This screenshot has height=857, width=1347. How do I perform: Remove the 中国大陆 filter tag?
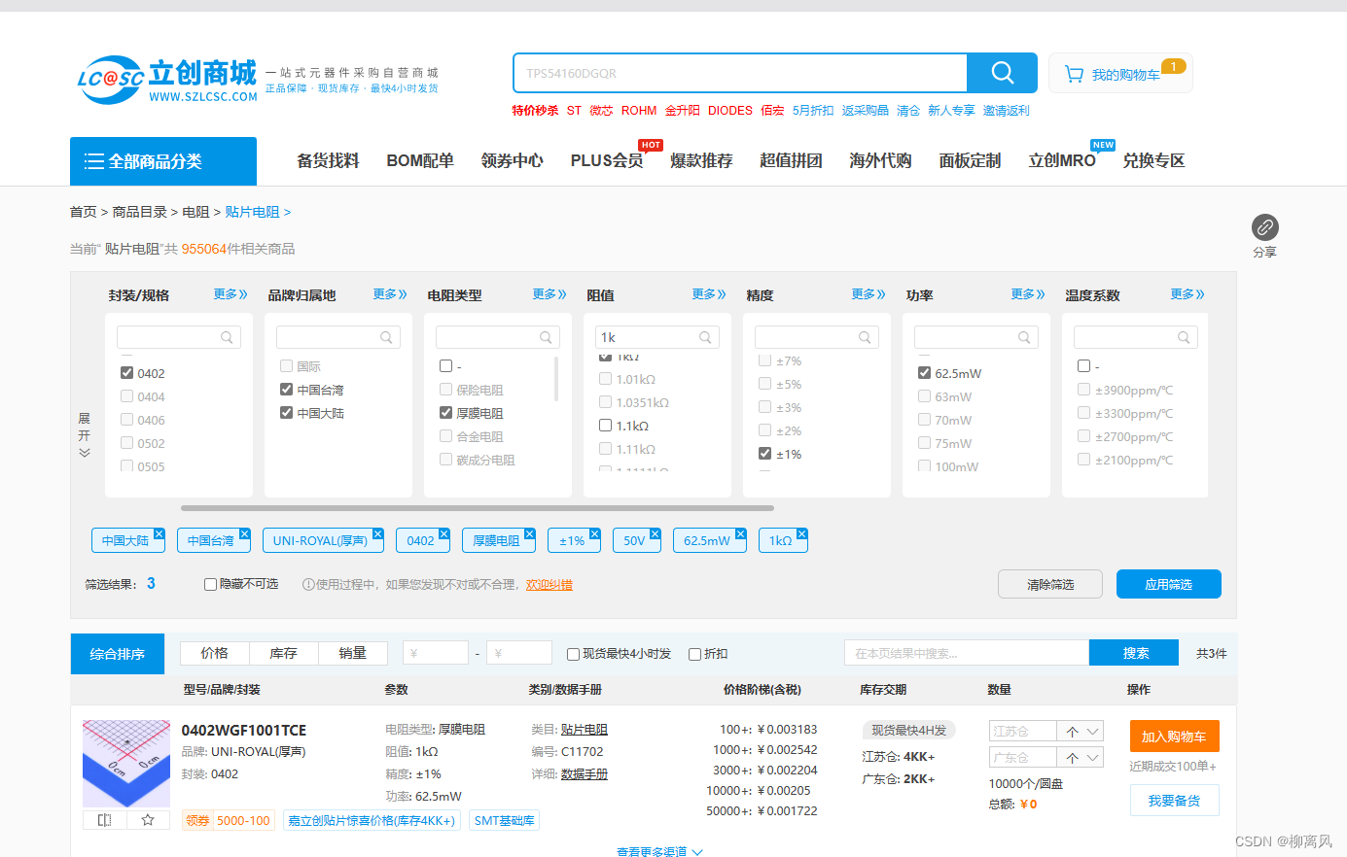(159, 534)
